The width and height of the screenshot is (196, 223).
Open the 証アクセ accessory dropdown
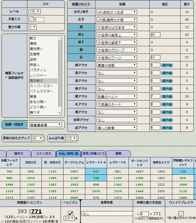117,128
